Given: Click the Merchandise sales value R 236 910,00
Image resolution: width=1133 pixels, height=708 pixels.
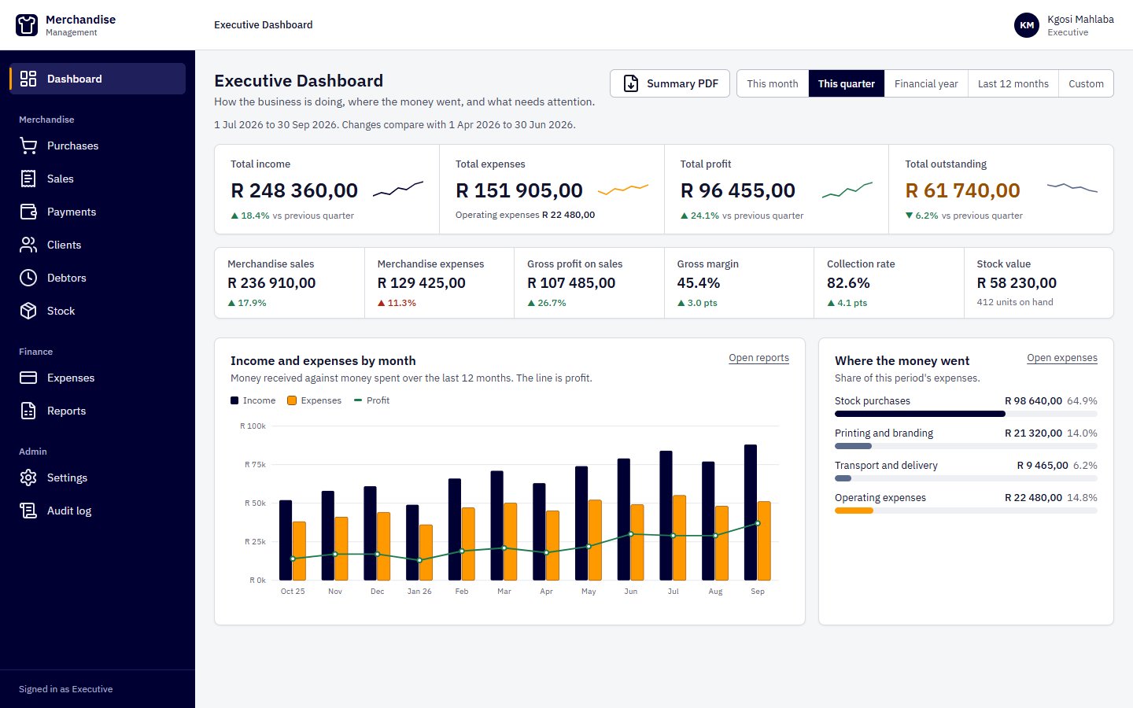Looking at the screenshot, I should pyautogui.click(x=271, y=283).
